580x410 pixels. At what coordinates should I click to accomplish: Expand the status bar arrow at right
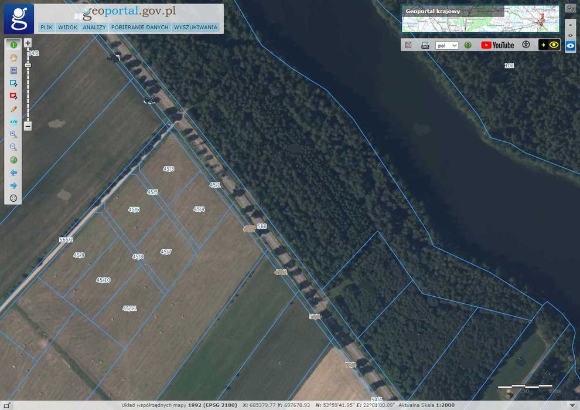coord(573,405)
